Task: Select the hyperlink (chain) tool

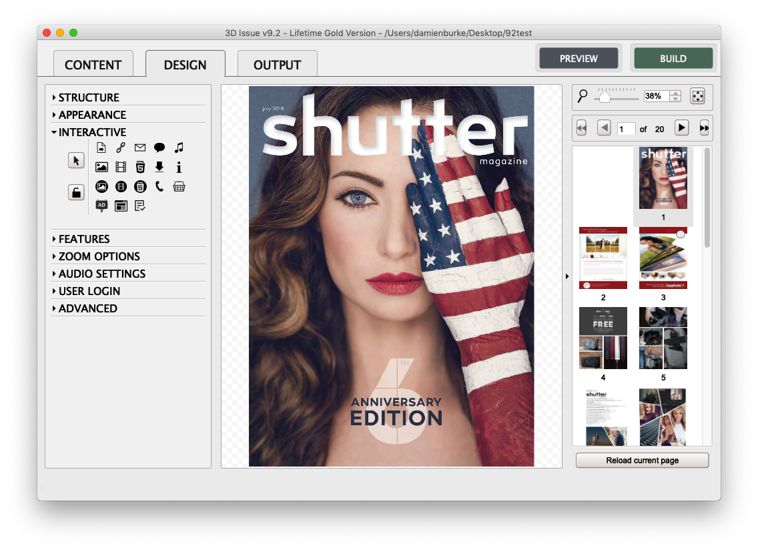Action: click(121, 148)
